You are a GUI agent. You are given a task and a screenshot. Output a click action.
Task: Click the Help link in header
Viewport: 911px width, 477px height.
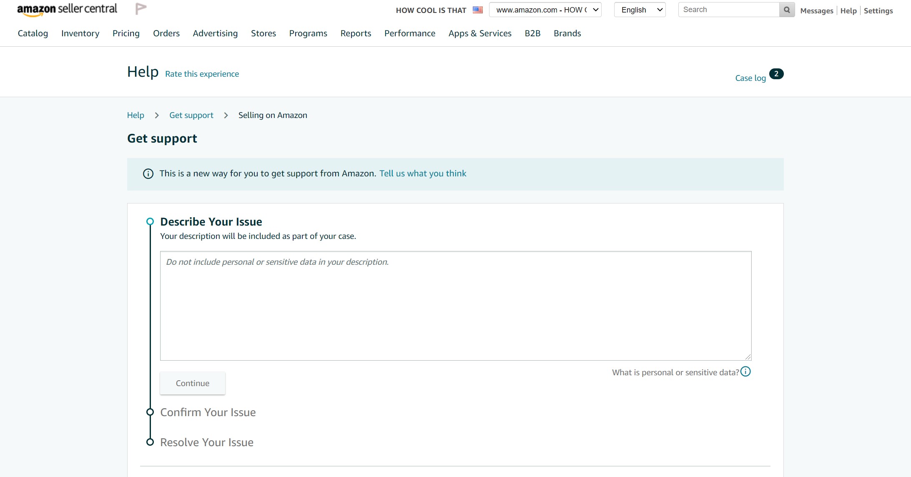click(x=848, y=11)
